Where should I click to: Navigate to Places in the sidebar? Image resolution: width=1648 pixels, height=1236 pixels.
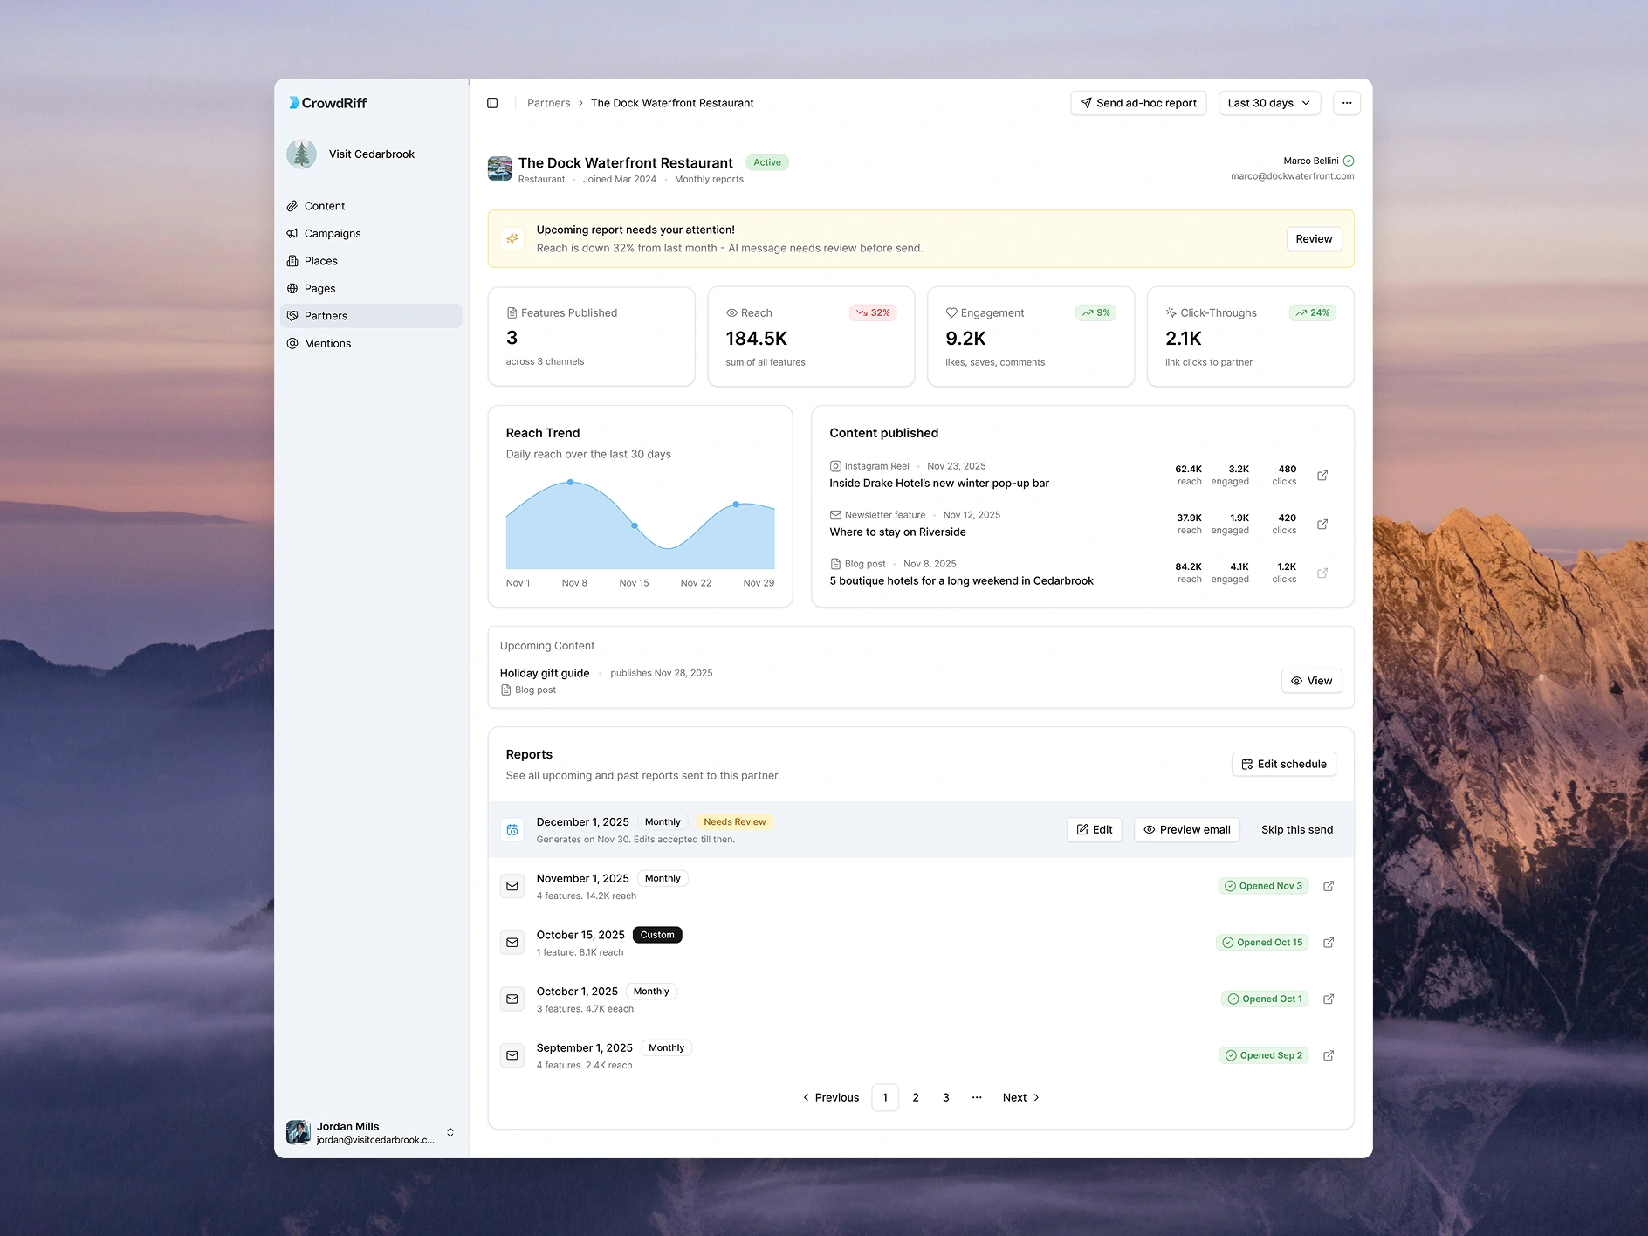[371, 261]
